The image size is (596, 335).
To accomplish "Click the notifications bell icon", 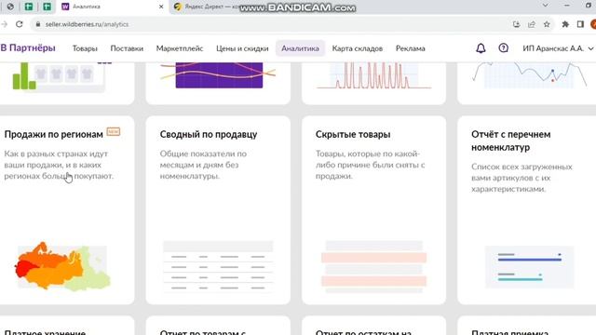I will (481, 48).
